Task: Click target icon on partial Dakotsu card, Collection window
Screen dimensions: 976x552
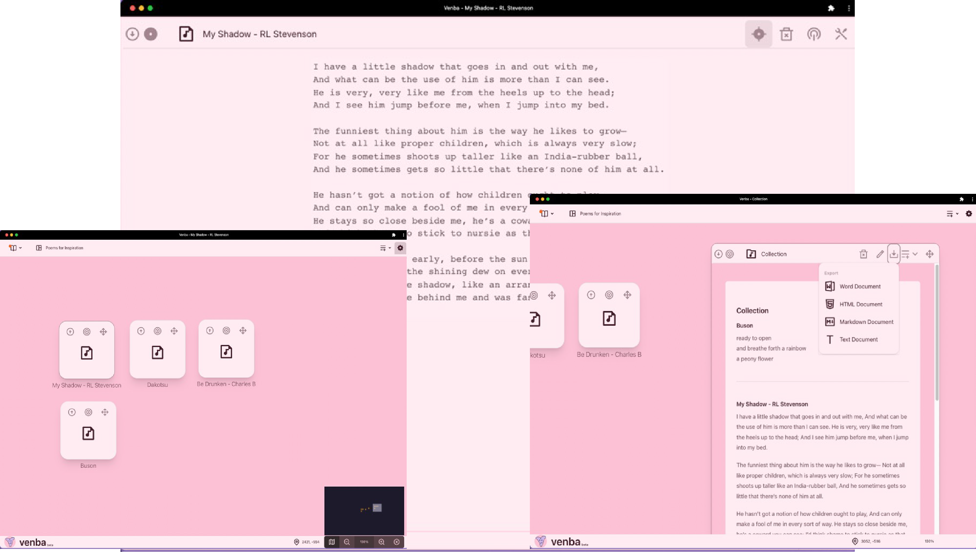Action: tap(534, 295)
